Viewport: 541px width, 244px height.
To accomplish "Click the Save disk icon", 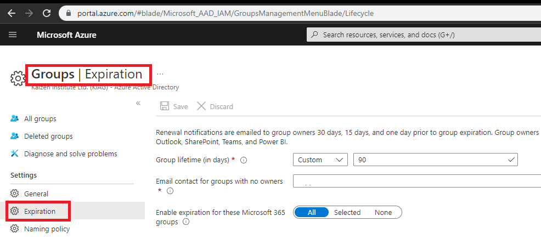I will coord(165,106).
